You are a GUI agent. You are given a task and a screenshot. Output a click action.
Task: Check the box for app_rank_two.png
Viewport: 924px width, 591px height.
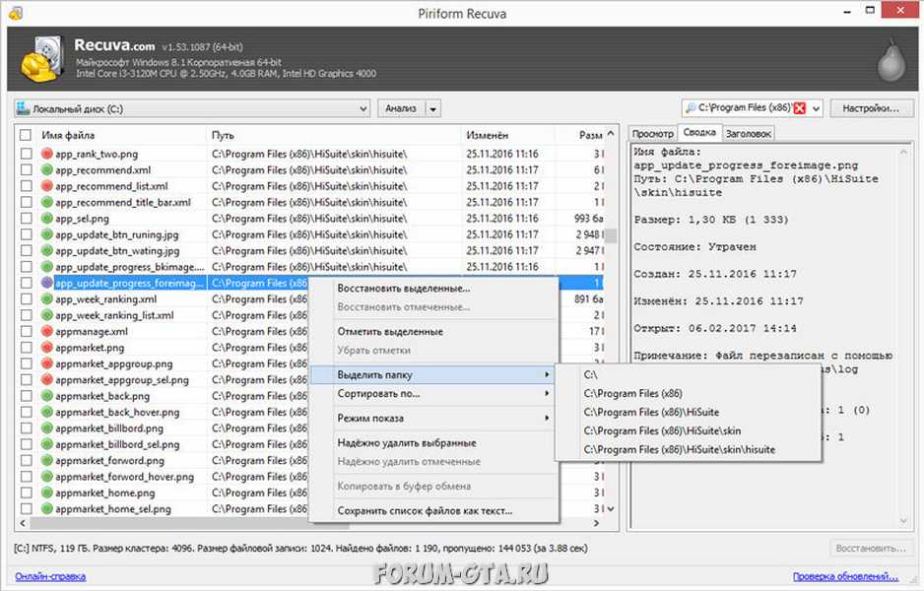pos(26,154)
